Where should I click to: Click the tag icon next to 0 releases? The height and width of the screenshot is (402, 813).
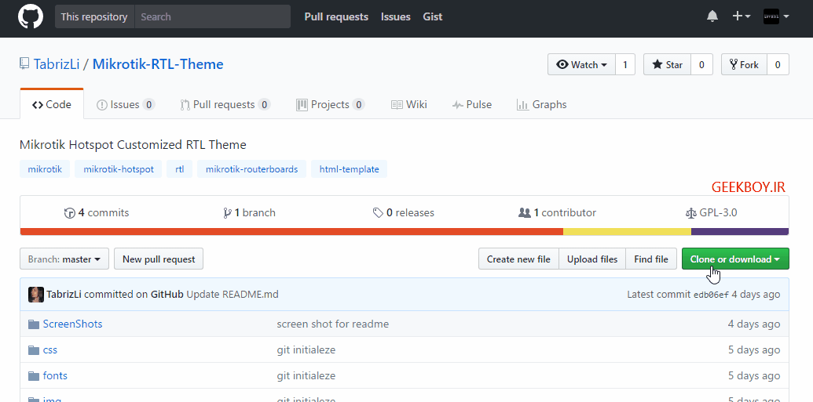click(378, 213)
